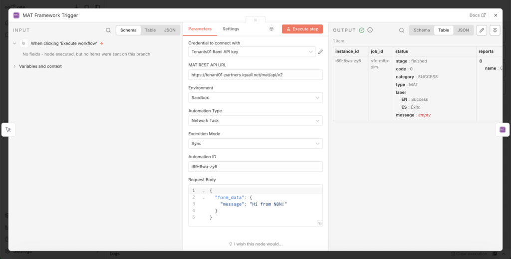Click the output info circle icon
The height and width of the screenshot is (259, 511).
[370, 30]
